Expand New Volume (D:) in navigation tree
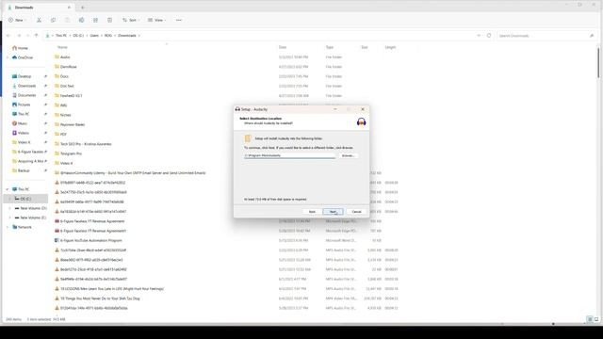The image size is (603, 339). (x=9, y=208)
